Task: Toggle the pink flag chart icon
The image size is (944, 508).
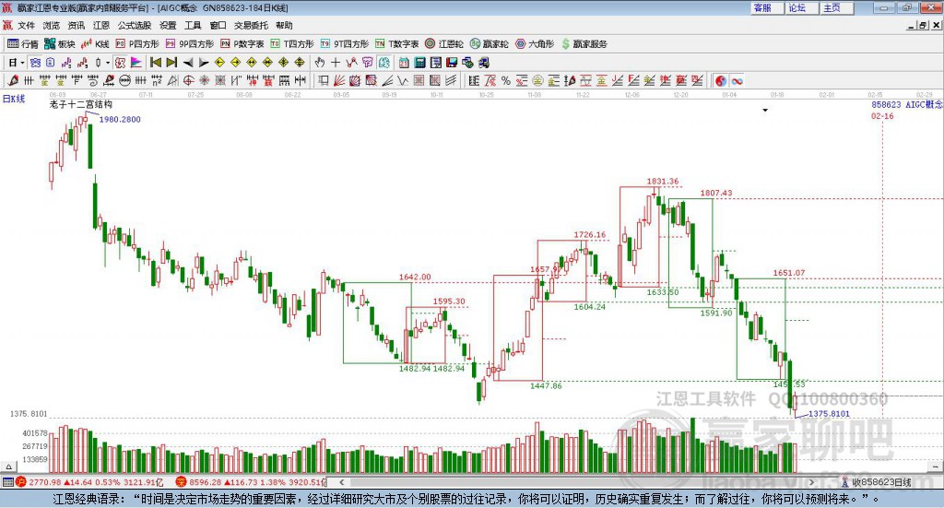Action: [136, 63]
